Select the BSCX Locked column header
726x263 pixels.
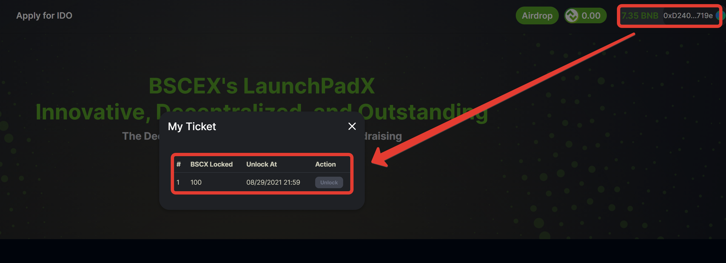click(211, 164)
